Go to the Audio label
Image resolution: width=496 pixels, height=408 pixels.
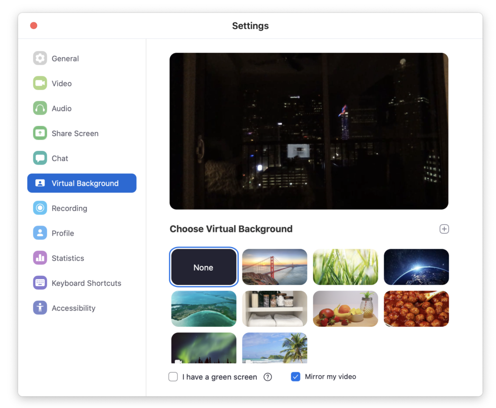(62, 108)
